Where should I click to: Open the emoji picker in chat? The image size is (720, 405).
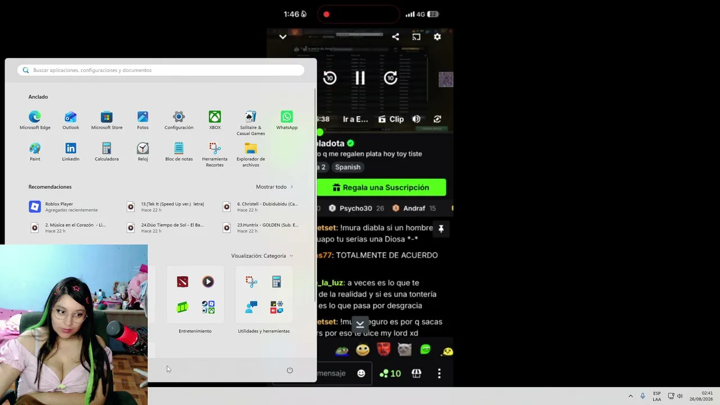361,373
